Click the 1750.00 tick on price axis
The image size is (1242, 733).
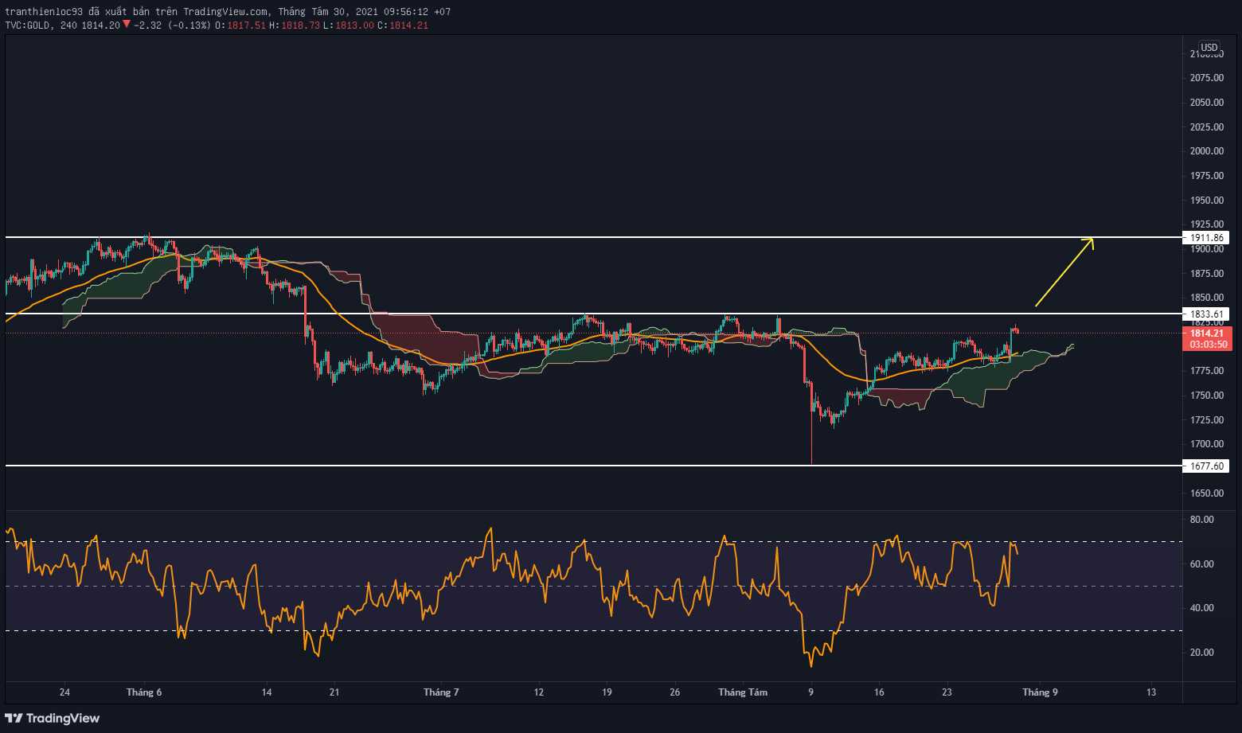click(x=1207, y=396)
